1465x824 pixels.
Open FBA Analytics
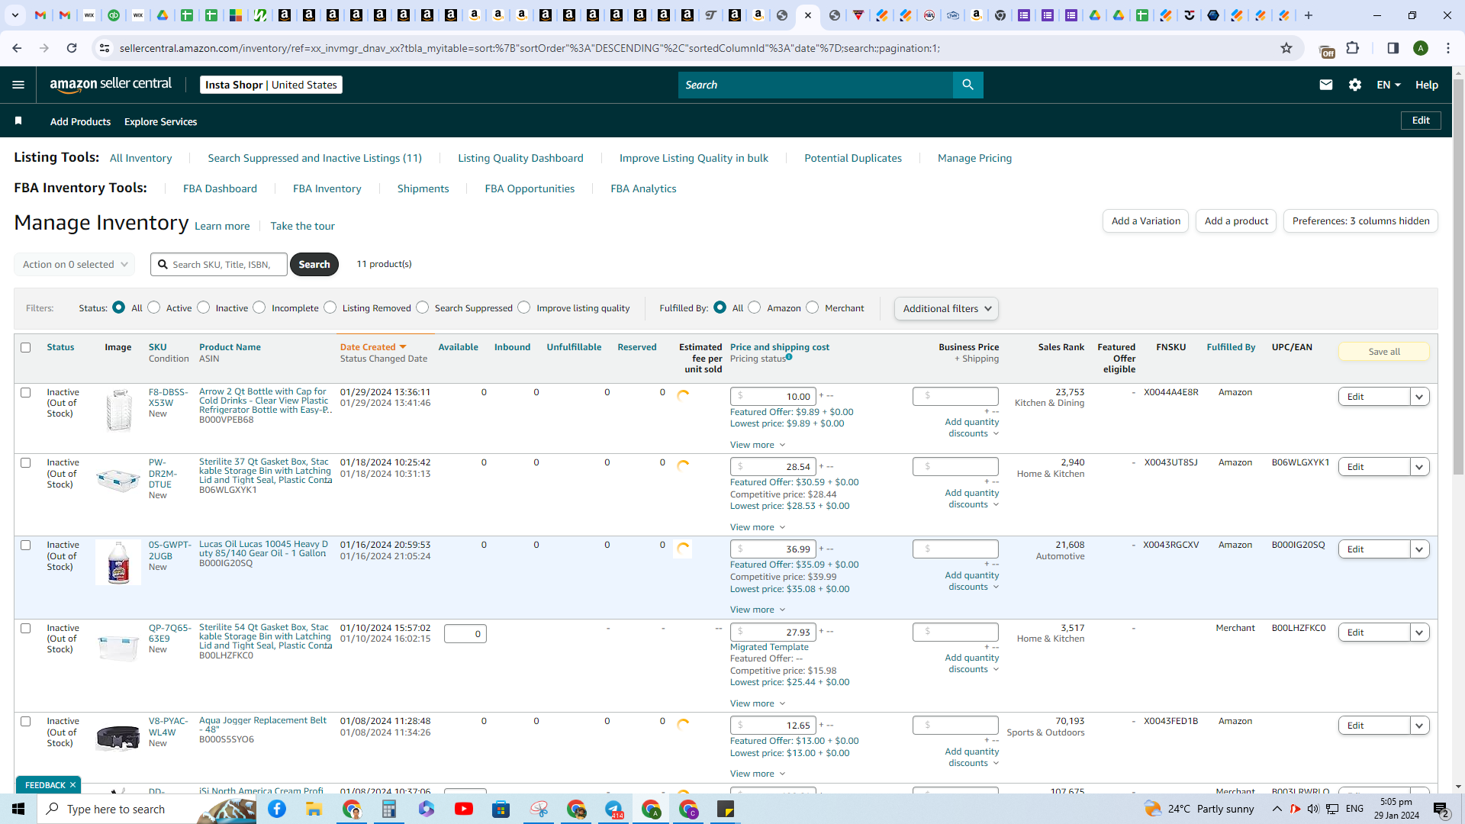[x=643, y=188]
